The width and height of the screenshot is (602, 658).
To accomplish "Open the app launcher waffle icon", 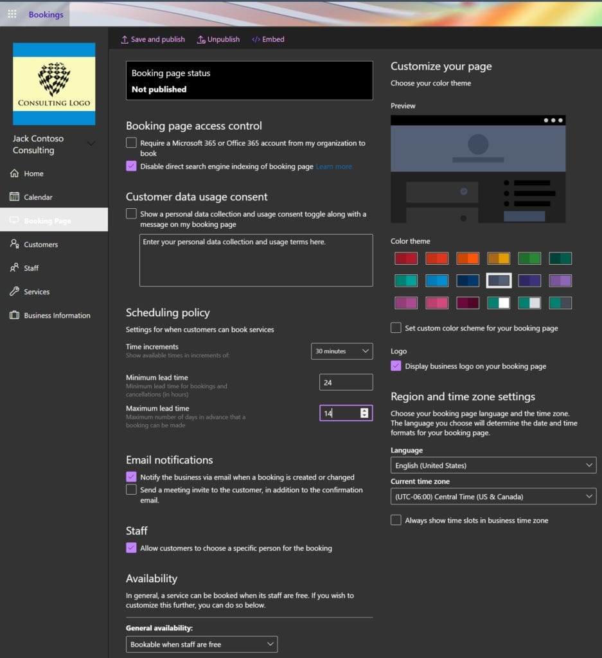I will [x=12, y=14].
